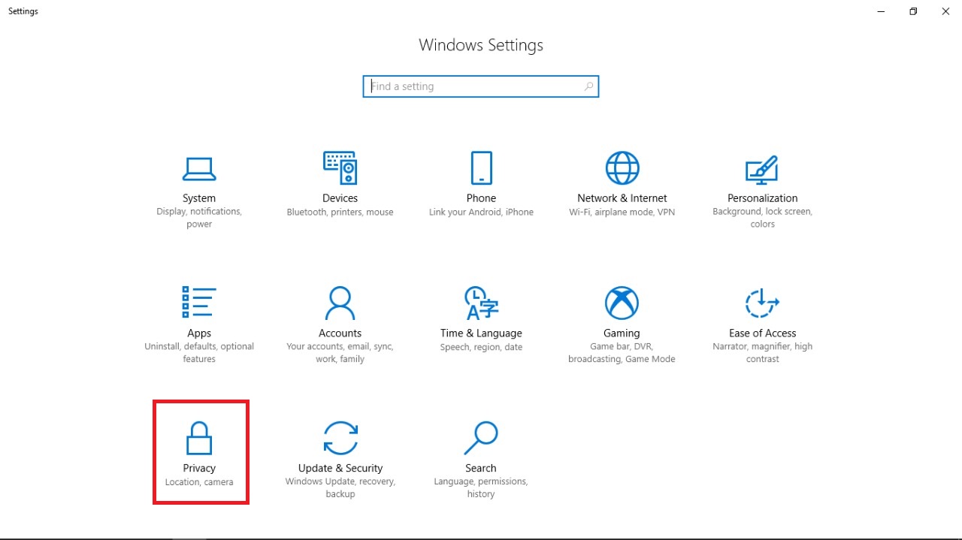Open the Apps list icon

pyautogui.click(x=199, y=303)
